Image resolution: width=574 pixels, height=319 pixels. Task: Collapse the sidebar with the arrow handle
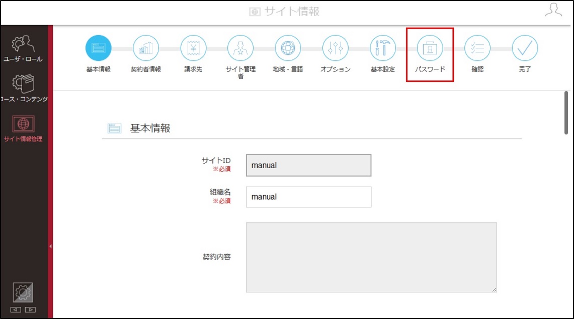tap(50, 247)
